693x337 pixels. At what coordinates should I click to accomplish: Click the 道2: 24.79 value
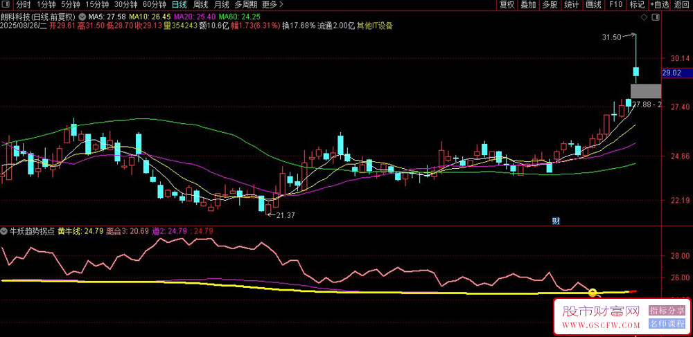169,230
